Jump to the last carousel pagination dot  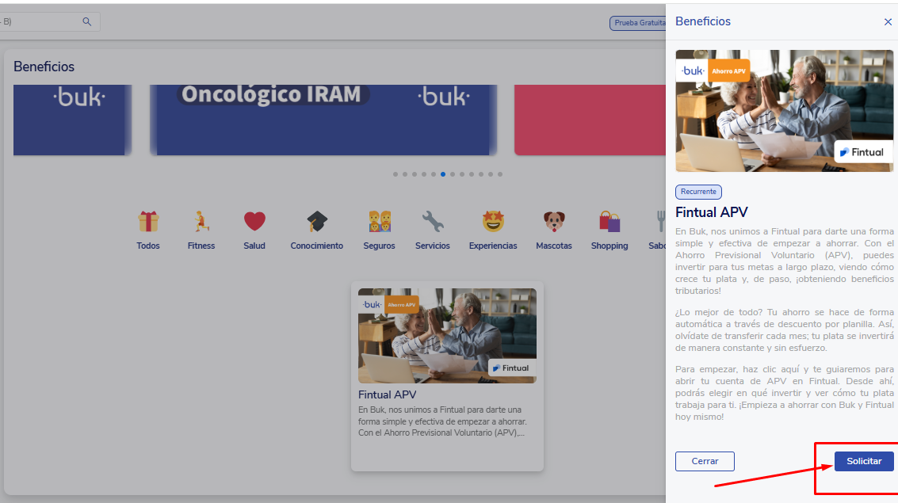point(500,174)
